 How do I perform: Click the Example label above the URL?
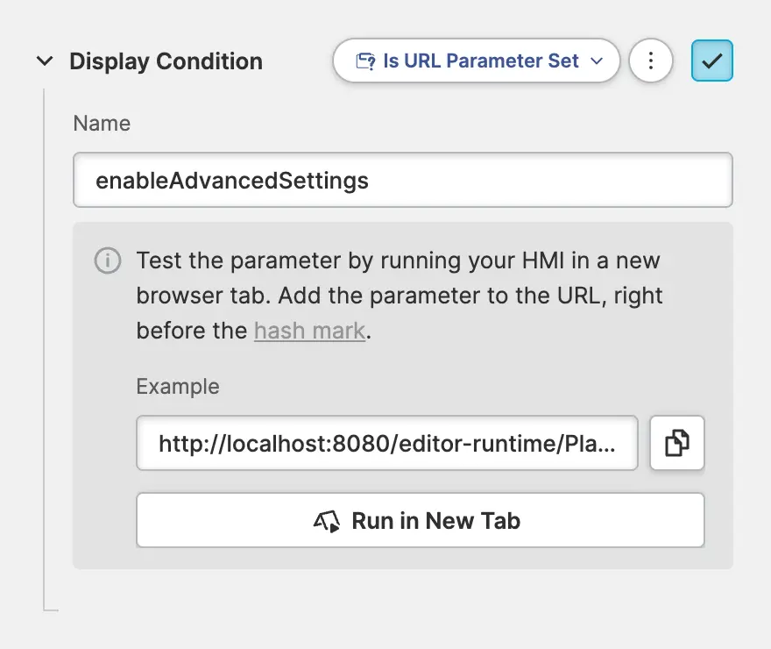tap(178, 387)
